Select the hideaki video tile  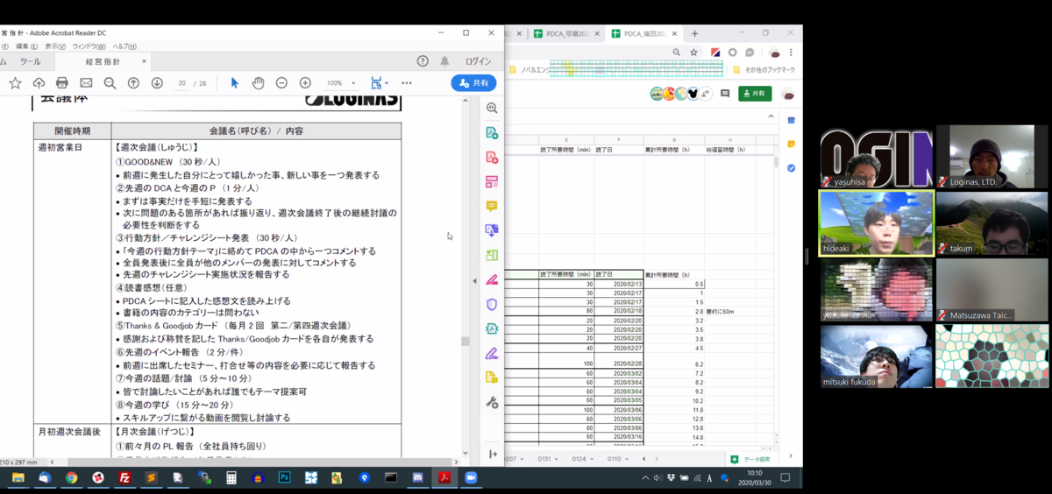pyautogui.click(x=876, y=223)
